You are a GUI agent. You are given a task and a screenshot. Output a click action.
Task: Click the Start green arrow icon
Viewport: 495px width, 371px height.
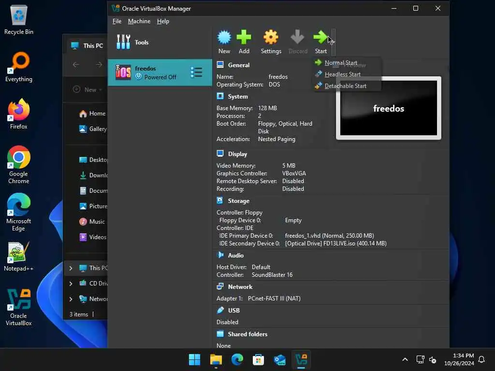pos(320,37)
